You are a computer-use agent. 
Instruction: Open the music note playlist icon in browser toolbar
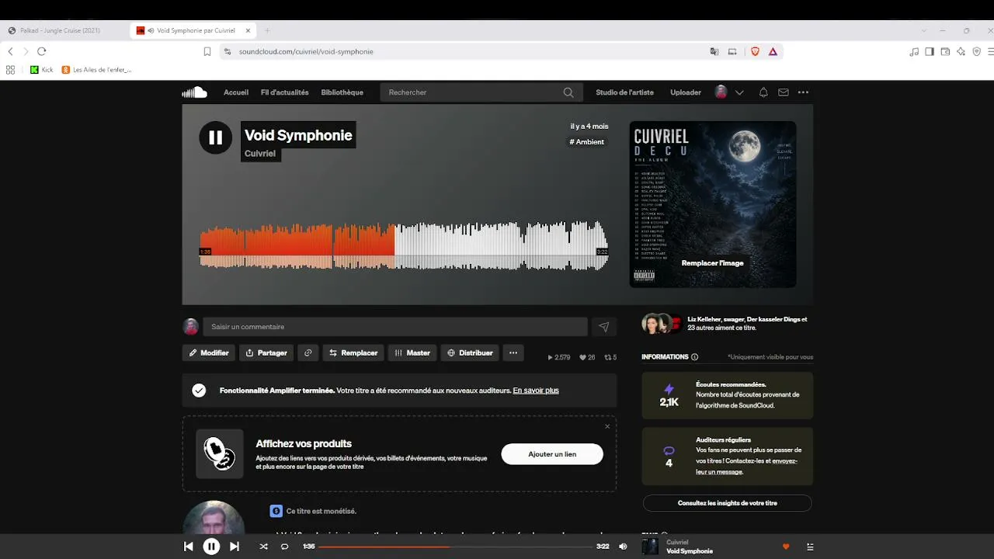(914, 51)
